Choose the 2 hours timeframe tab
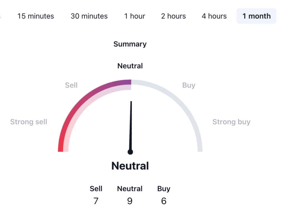Viewport: 283px width, 212px height. [x=174, y=16]
